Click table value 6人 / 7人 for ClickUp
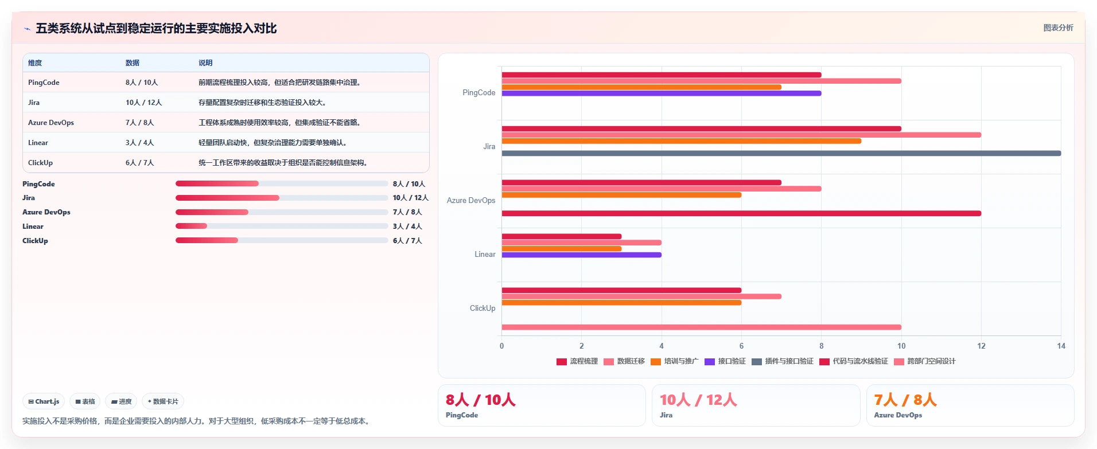 coord(140,163)
